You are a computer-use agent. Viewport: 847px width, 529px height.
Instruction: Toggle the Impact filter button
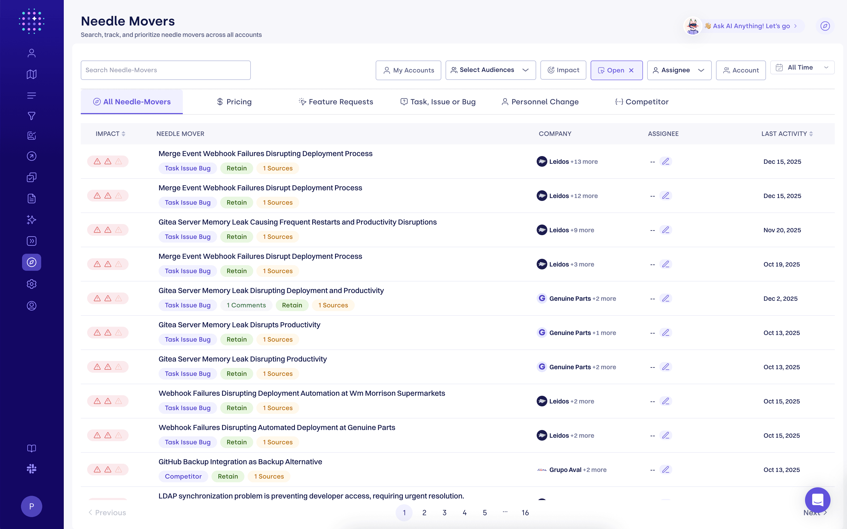(563, 70)
